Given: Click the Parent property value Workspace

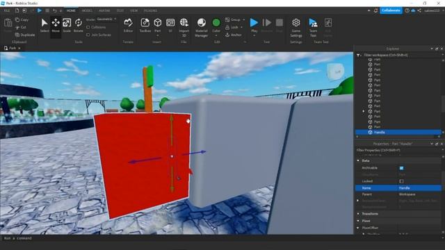Looking at the screenshot, I should pyautogui.click(x=419, y=194).
